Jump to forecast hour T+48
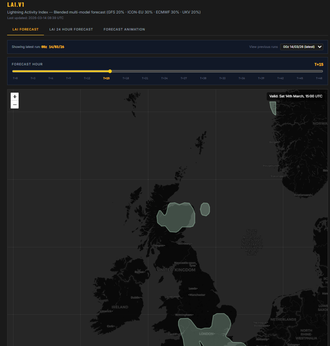This screenshot has width=330, height=346. (319, 78)
